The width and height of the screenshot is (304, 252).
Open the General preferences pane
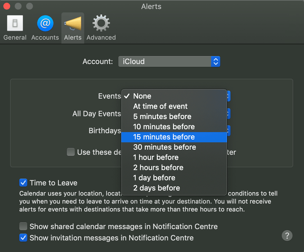[15, 28]
